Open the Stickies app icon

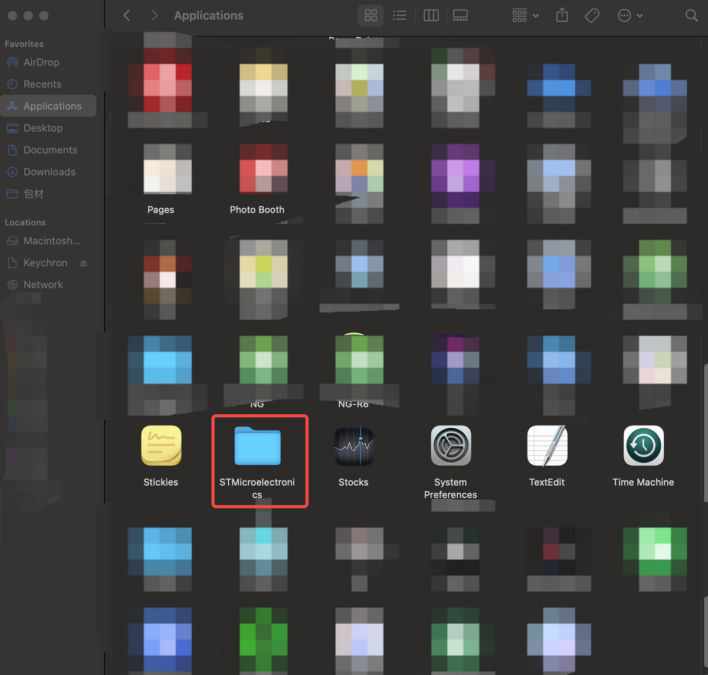point(161,445)
